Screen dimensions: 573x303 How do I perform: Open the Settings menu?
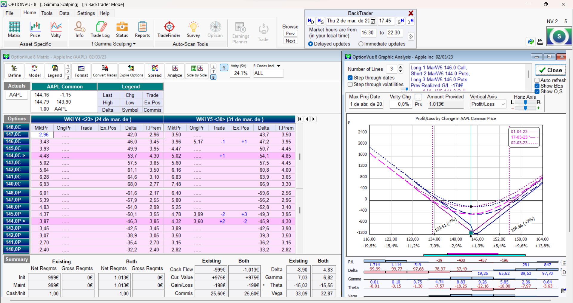click(x=86, y=13)
